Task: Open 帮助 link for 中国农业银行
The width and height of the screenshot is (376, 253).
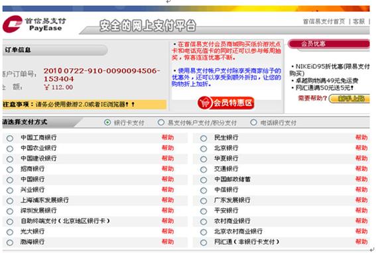Action: pos(168,148)
